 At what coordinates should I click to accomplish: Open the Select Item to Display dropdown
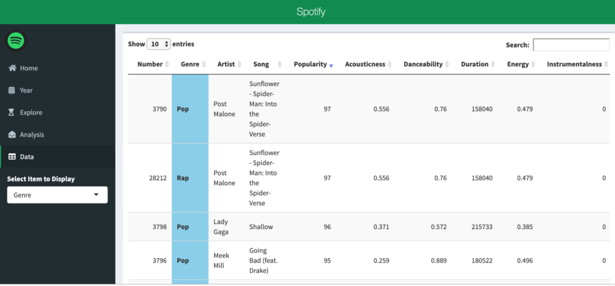(x=57, y=195)
